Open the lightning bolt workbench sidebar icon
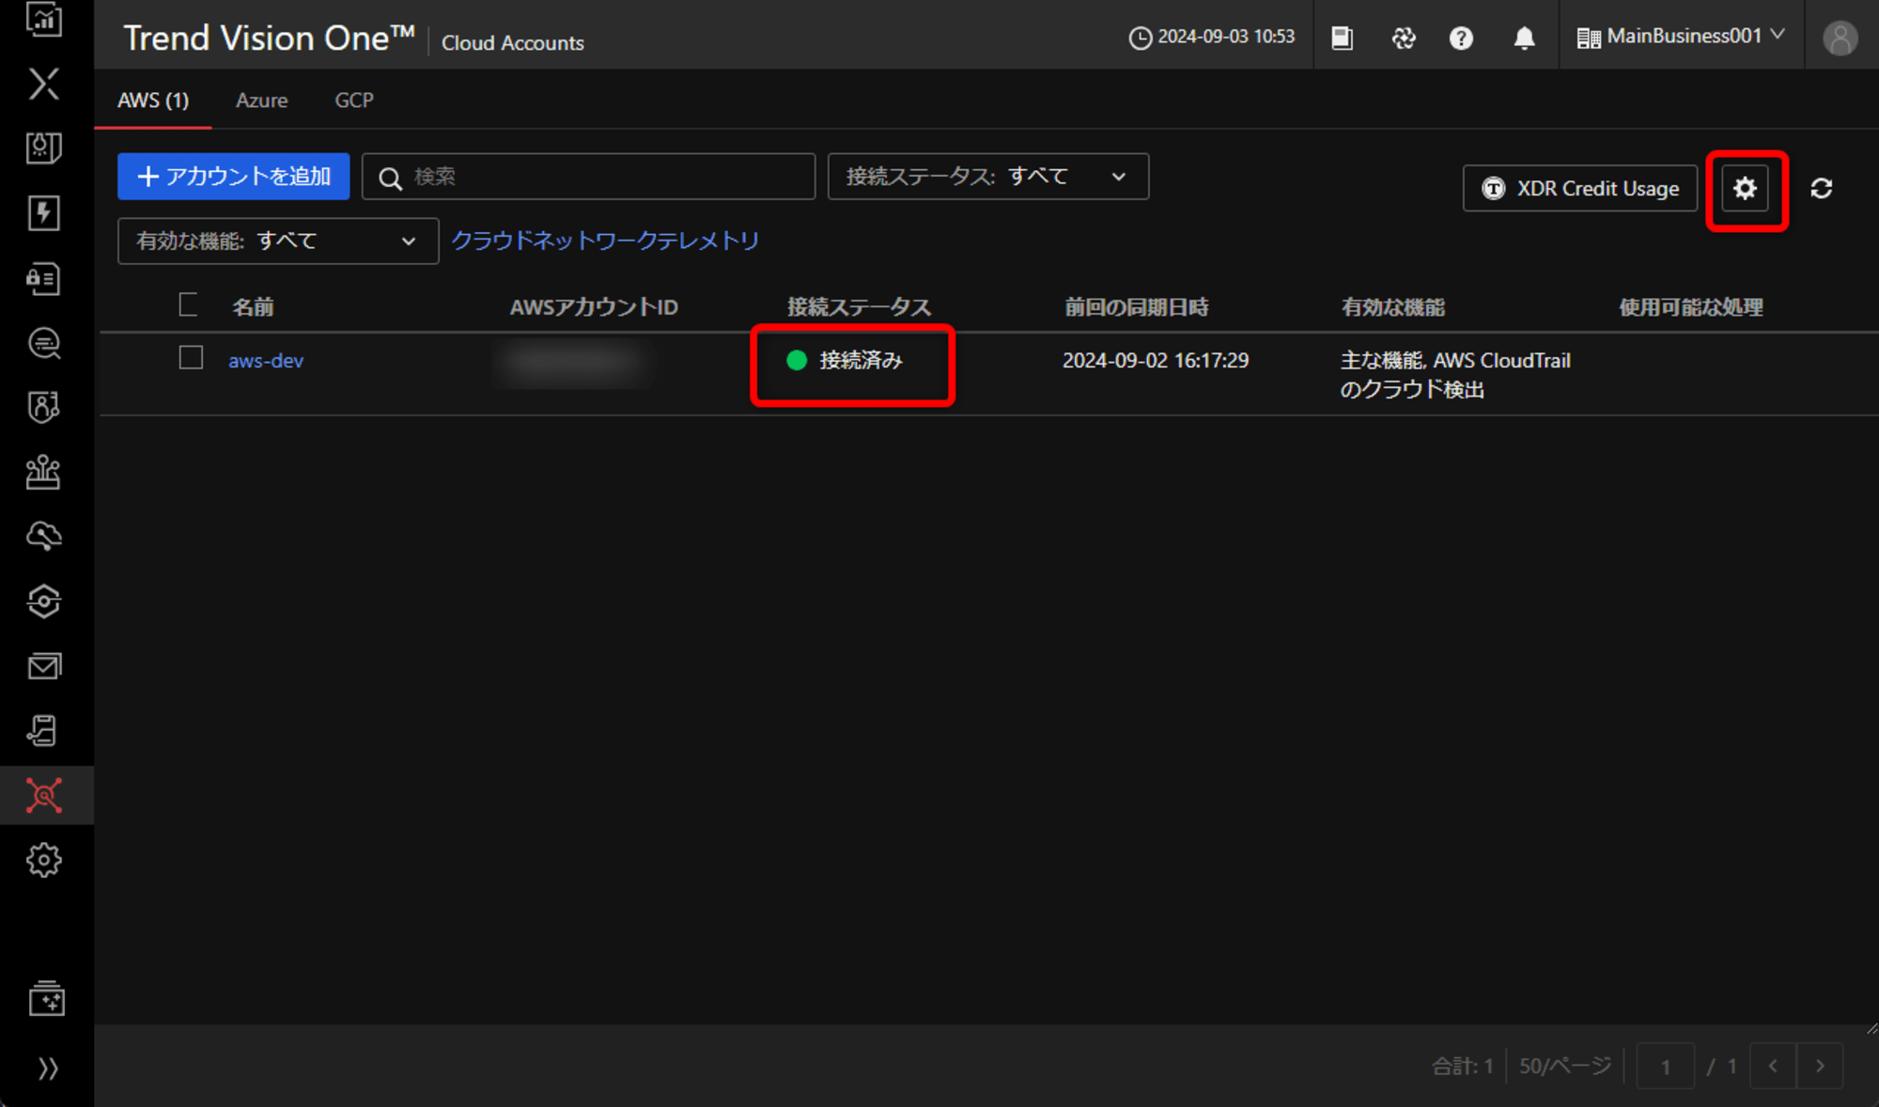 click(x=44, y=212)
